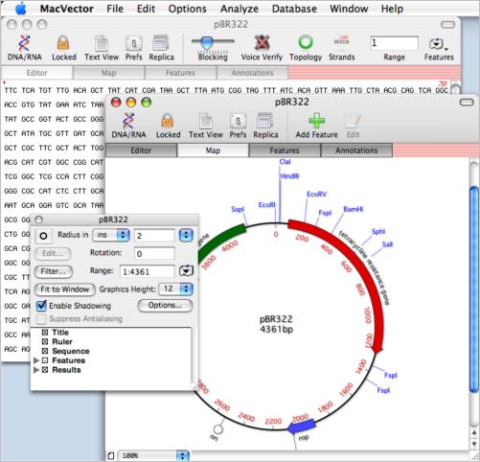The image size is (480, 462).
Task: Click the BamHI restriction site label
Action: point(354,209)
